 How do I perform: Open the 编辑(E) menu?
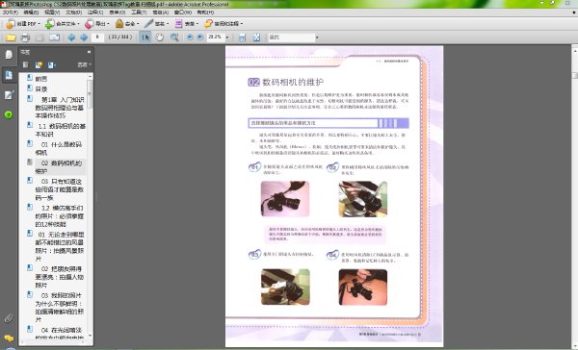coord(31,12)
